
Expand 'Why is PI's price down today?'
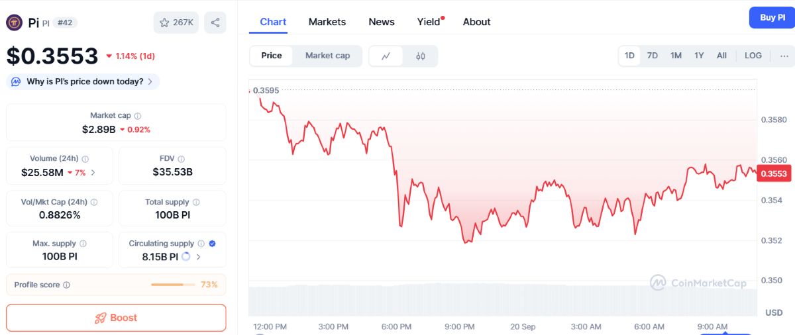coord(83,81)
